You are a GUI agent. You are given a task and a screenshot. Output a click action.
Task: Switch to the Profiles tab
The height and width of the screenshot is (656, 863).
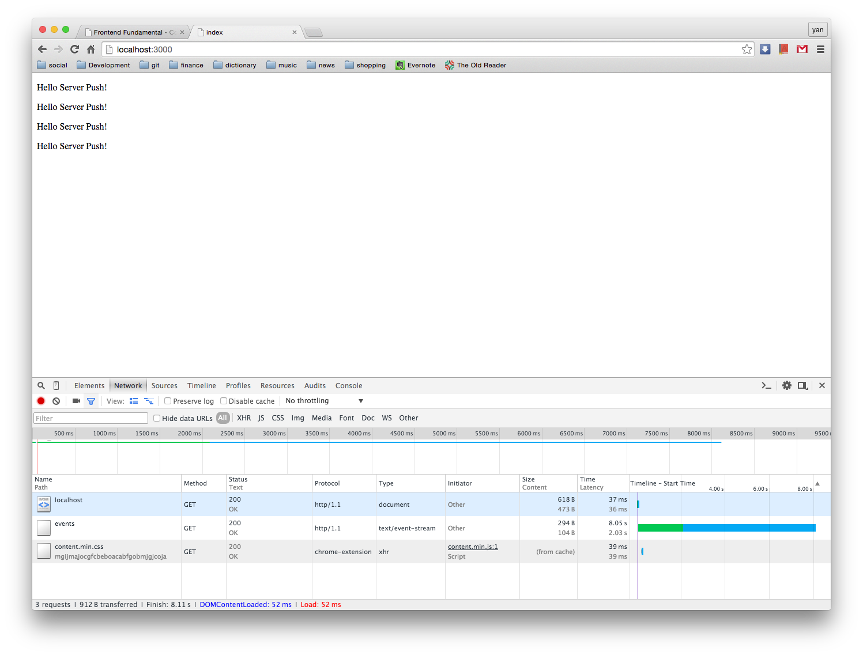pos(238,386)
